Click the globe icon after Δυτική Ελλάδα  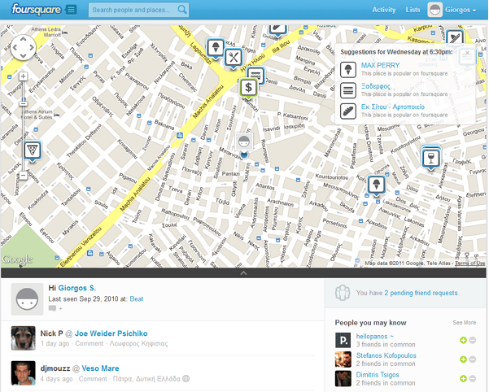(186, 379)
